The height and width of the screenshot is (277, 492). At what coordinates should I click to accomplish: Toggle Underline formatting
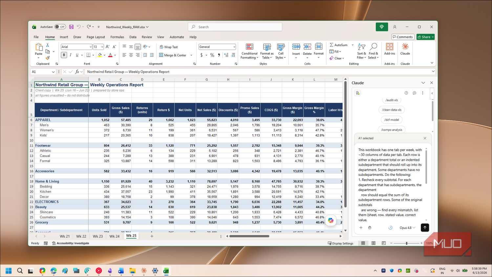coord(77,55)
